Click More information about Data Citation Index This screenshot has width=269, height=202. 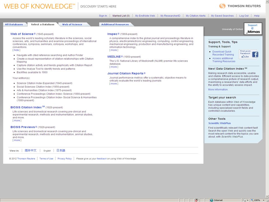[x=218, y=89]
